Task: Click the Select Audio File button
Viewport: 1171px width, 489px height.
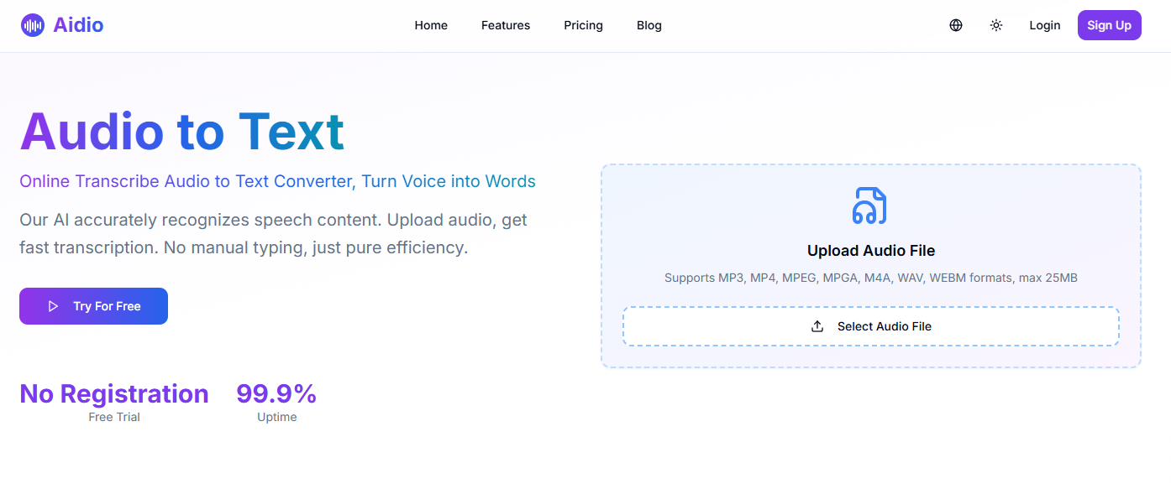Action: [x=870, y=325]
